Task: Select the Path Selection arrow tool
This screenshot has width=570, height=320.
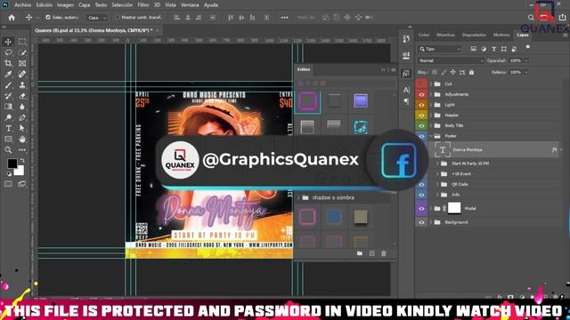Action: (x=22, y=128)
